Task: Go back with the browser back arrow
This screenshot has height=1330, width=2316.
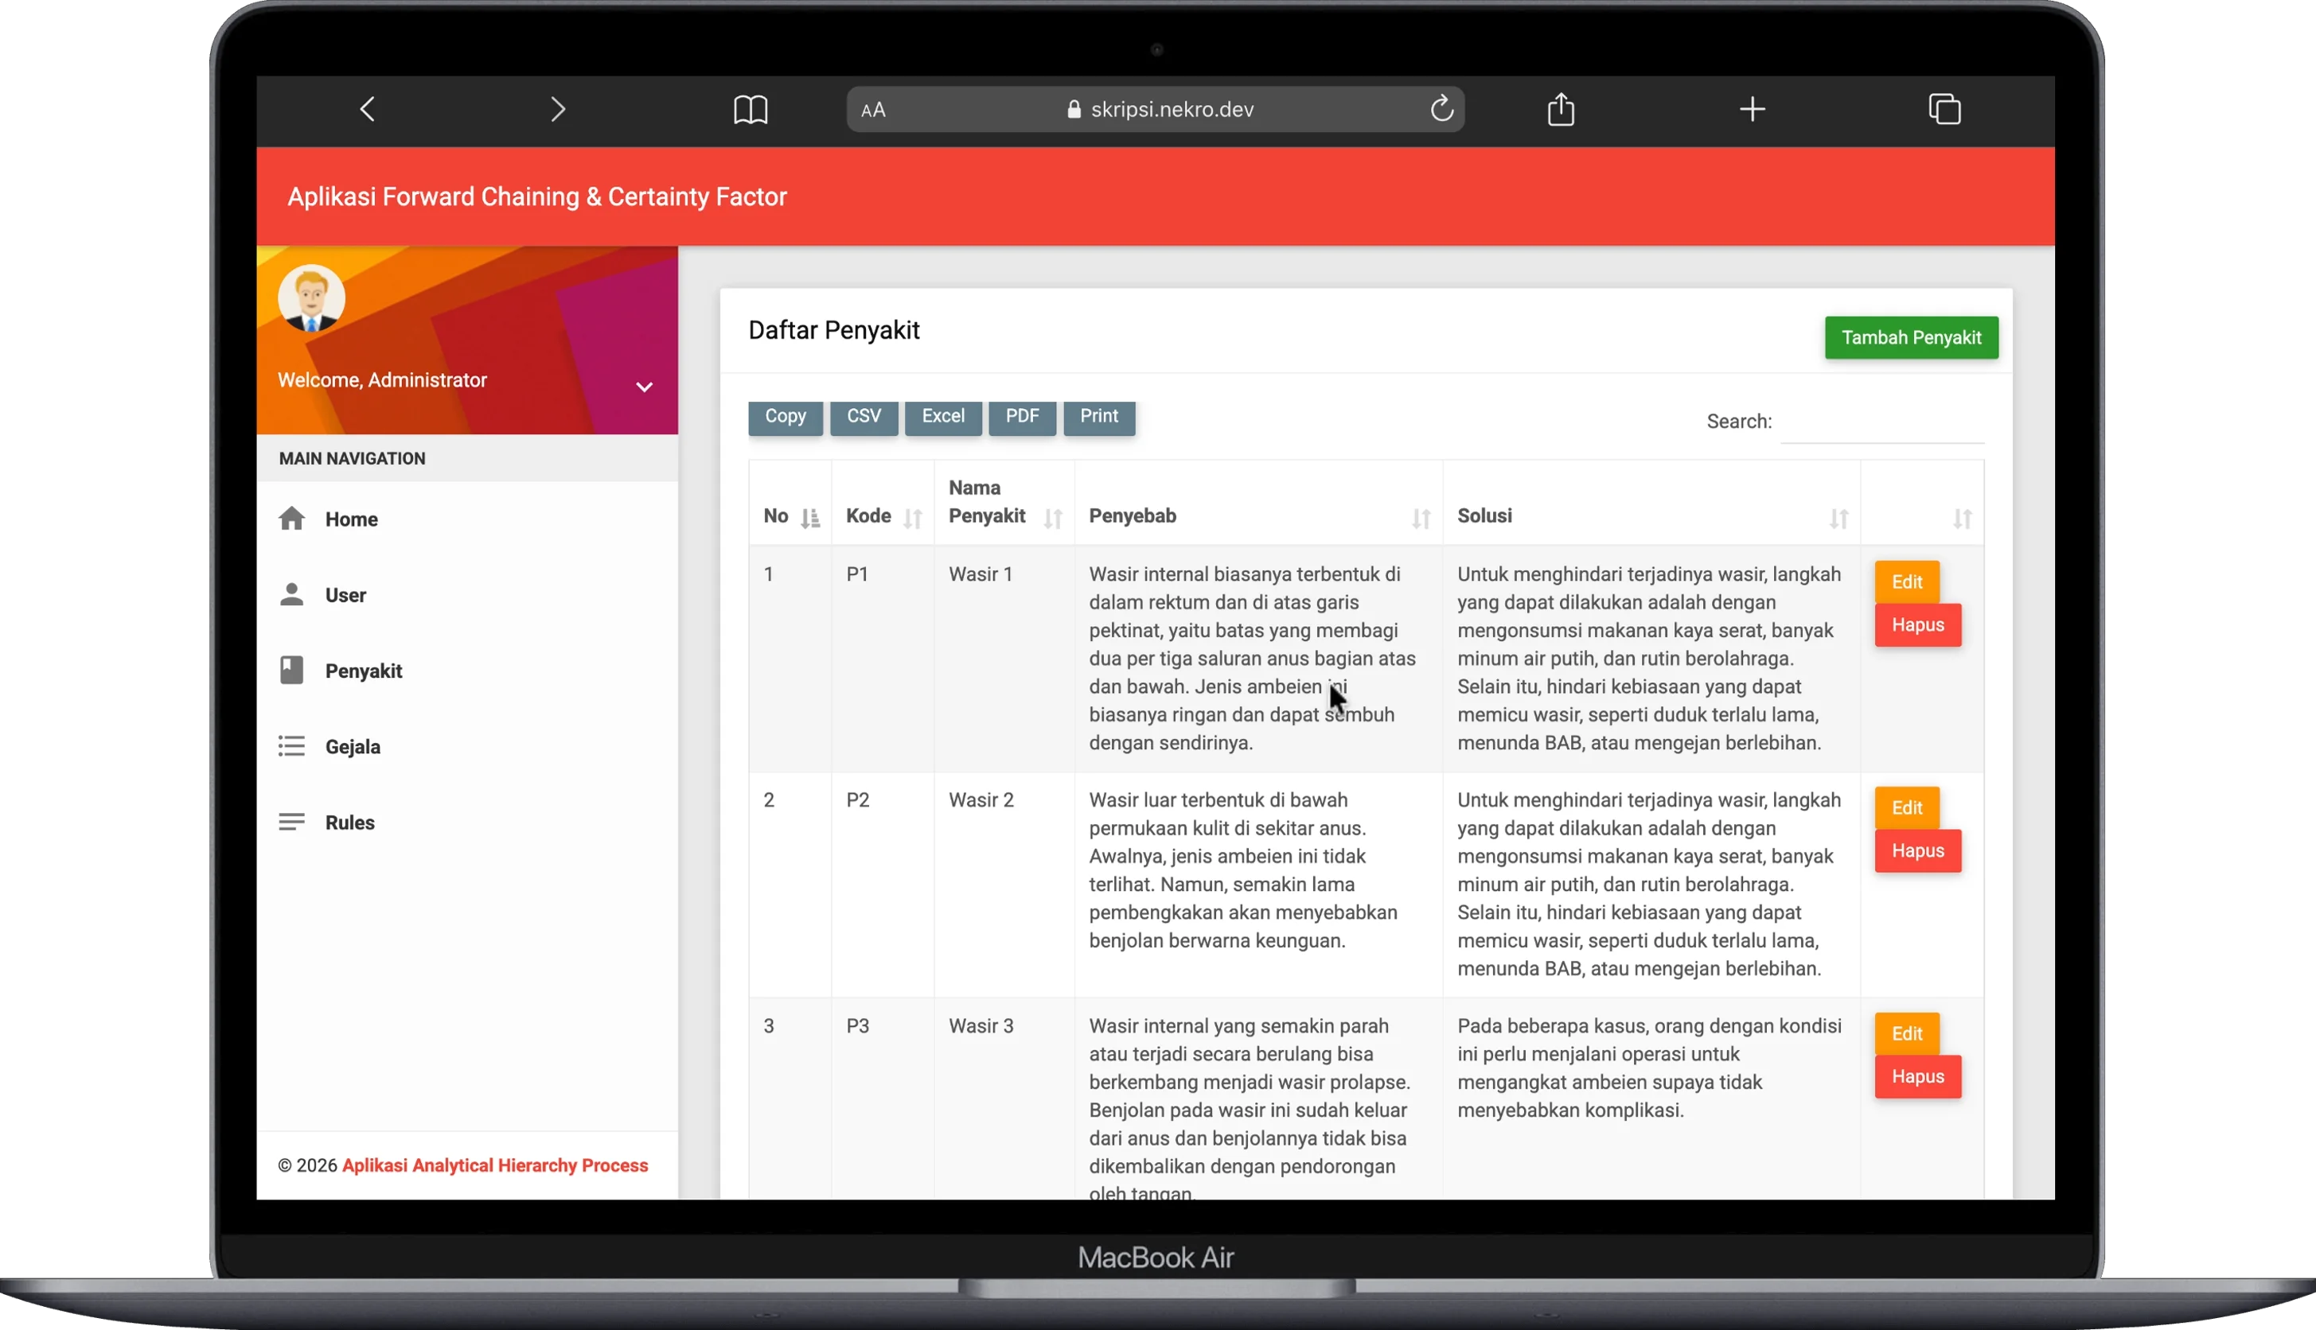Action: tap(368, 110)
